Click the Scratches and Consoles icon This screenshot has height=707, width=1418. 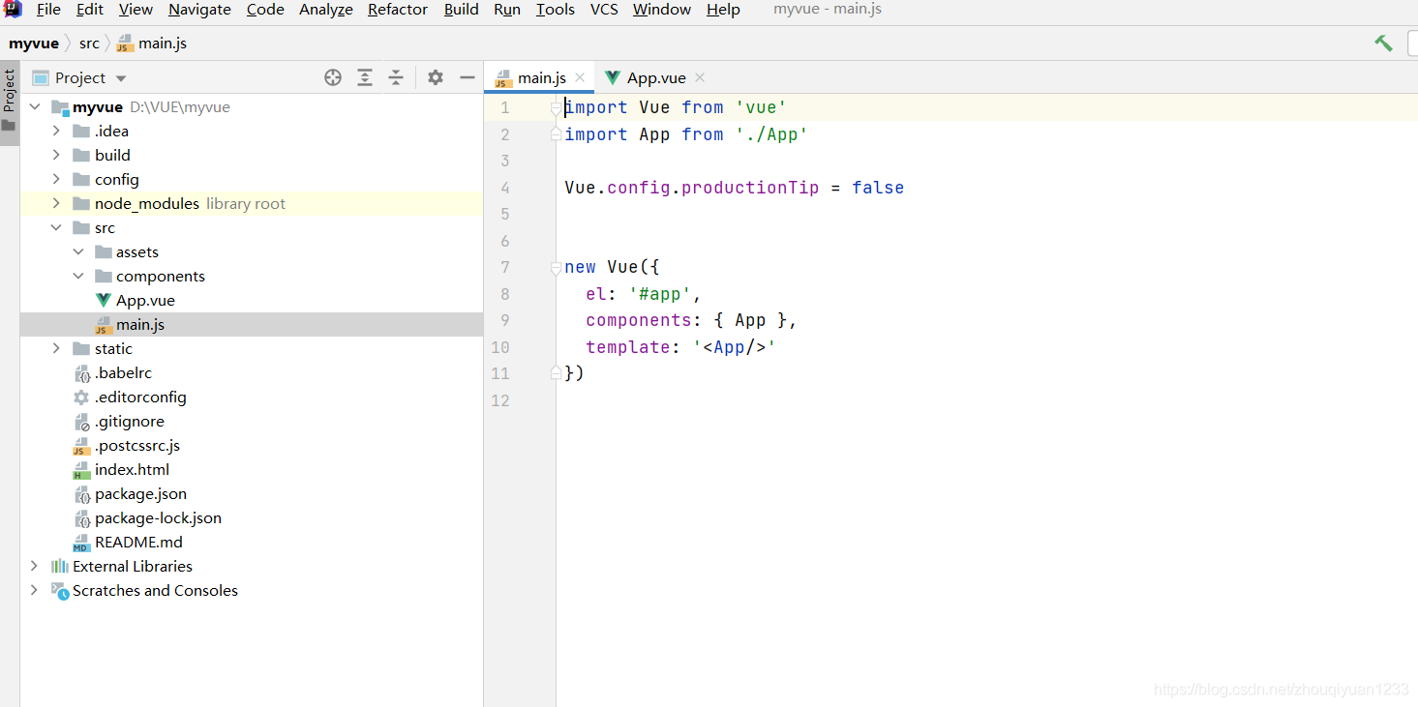point(60,590)
